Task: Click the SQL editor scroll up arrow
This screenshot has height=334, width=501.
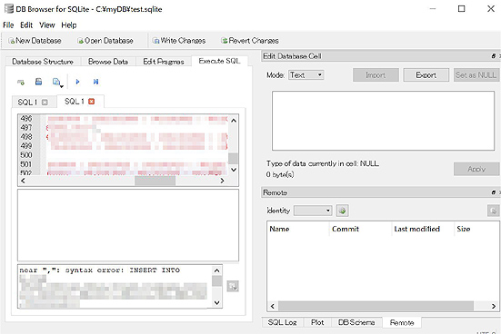Action: (234, 121)
